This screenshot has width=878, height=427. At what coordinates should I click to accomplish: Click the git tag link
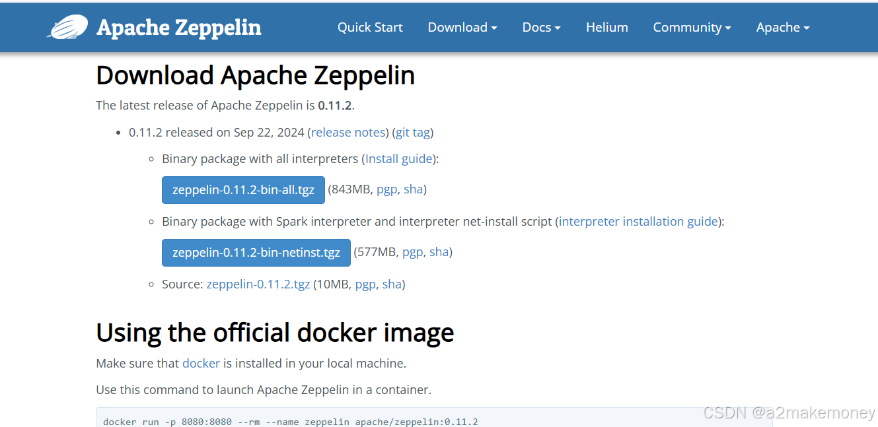click(412, 132)
